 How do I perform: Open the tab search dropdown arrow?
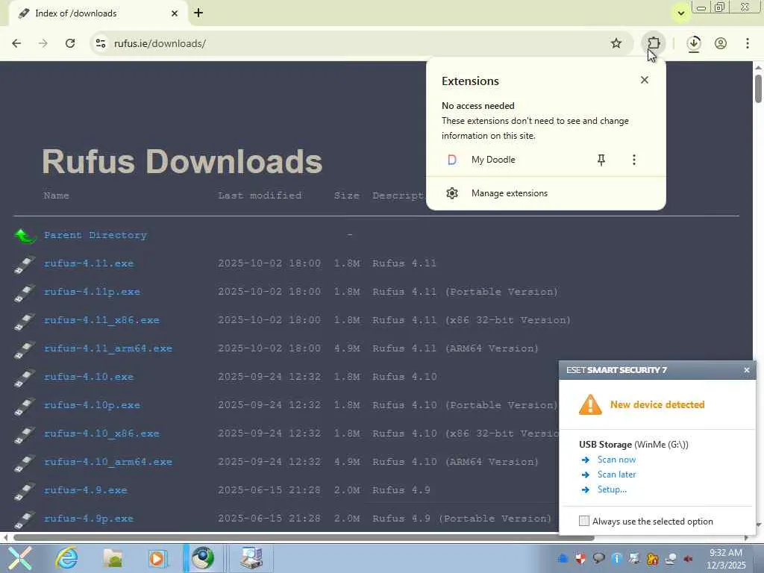pyautogui.click(x=681, y=13)
